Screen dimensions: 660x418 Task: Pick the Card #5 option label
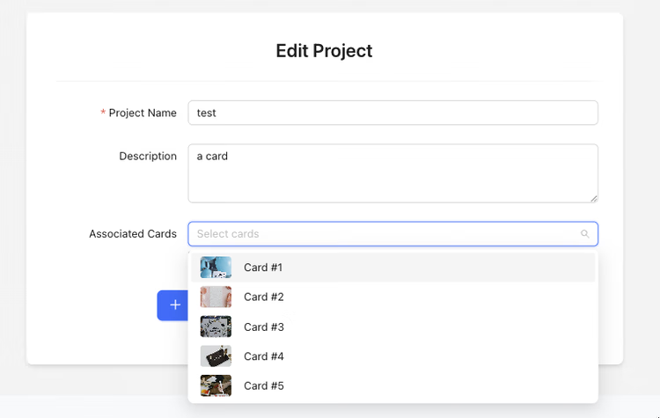264,386
